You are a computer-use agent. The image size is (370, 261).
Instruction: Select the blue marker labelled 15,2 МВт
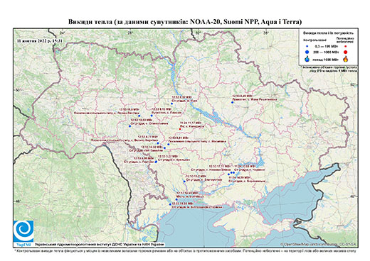pyautogui.click(x=184, y=182)
